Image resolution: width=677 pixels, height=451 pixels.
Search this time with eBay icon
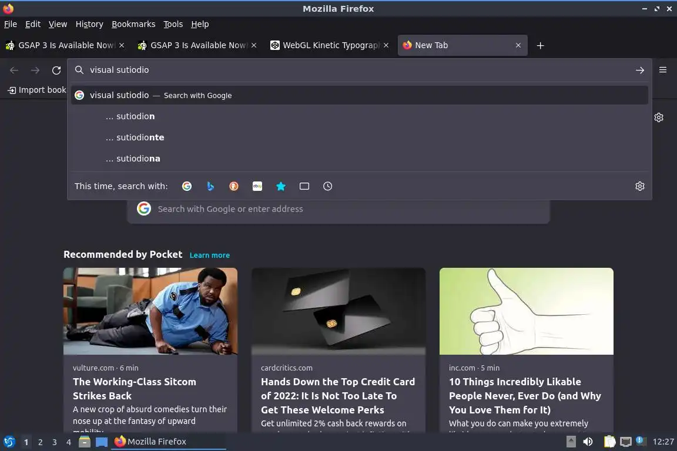[257, 186]
